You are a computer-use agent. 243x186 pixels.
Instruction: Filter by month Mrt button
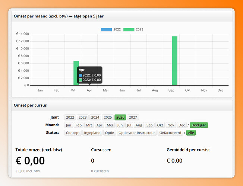click(89, 125)
